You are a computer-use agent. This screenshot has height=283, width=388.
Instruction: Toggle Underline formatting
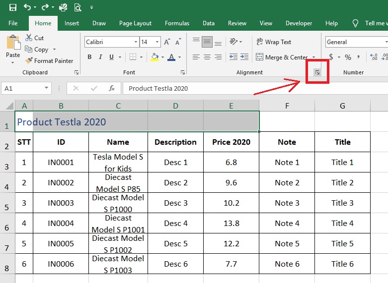click(x=112, y=57)
